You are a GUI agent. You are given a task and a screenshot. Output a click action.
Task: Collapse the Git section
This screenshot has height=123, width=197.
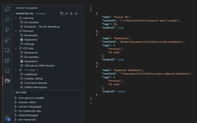(x=14, y=92)
